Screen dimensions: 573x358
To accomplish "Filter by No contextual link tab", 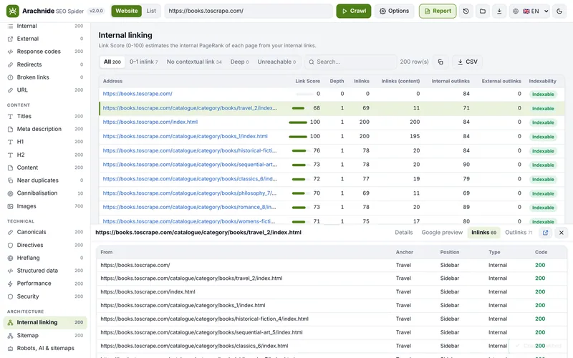I will (x=194, y=62).
